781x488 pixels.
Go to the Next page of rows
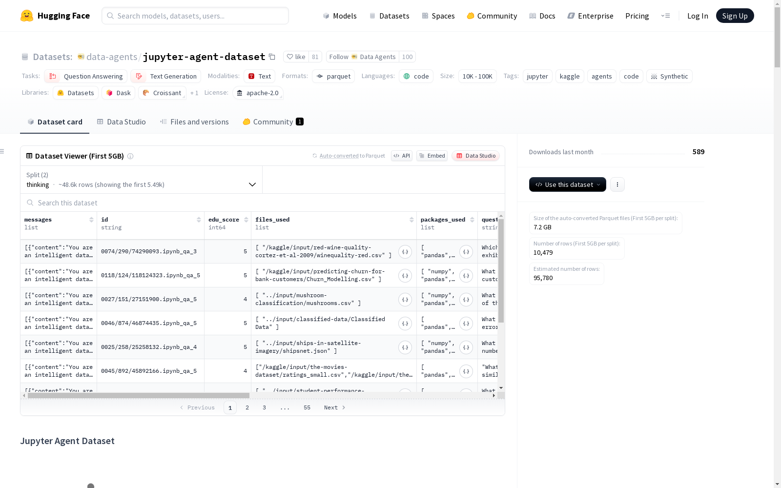coord(335,407)
